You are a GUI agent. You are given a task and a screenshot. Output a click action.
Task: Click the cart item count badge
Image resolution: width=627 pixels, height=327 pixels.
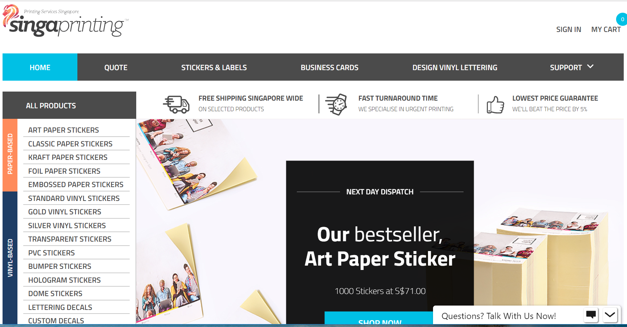622,19
